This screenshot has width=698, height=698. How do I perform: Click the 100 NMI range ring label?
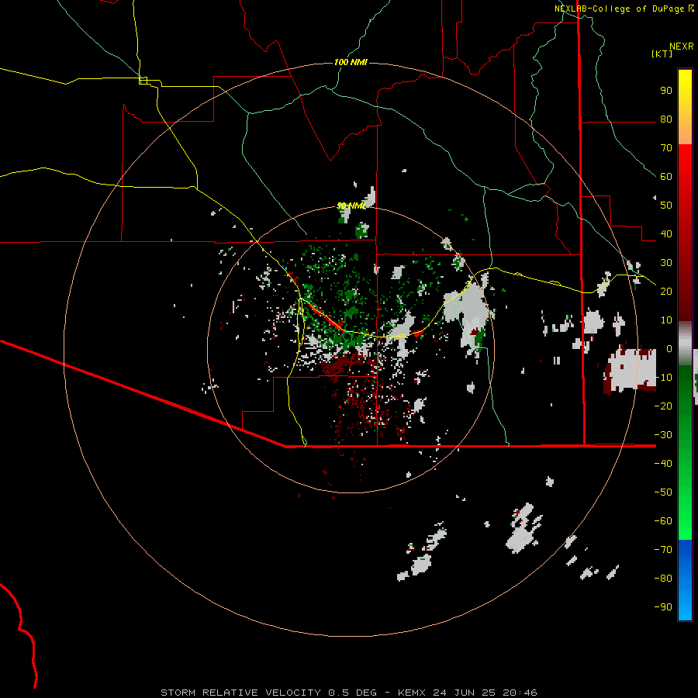coord(351,62)
